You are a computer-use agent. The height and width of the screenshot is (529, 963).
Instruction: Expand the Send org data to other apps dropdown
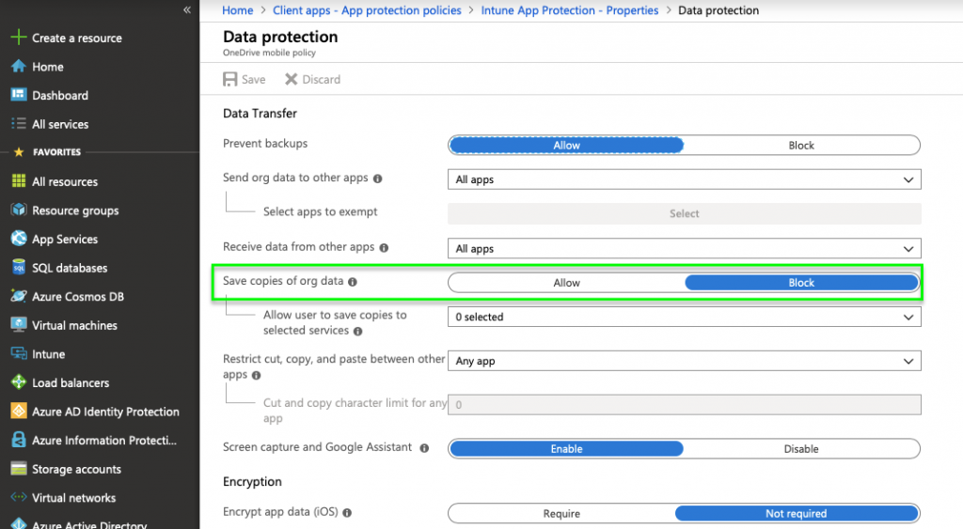click(684, 179)
